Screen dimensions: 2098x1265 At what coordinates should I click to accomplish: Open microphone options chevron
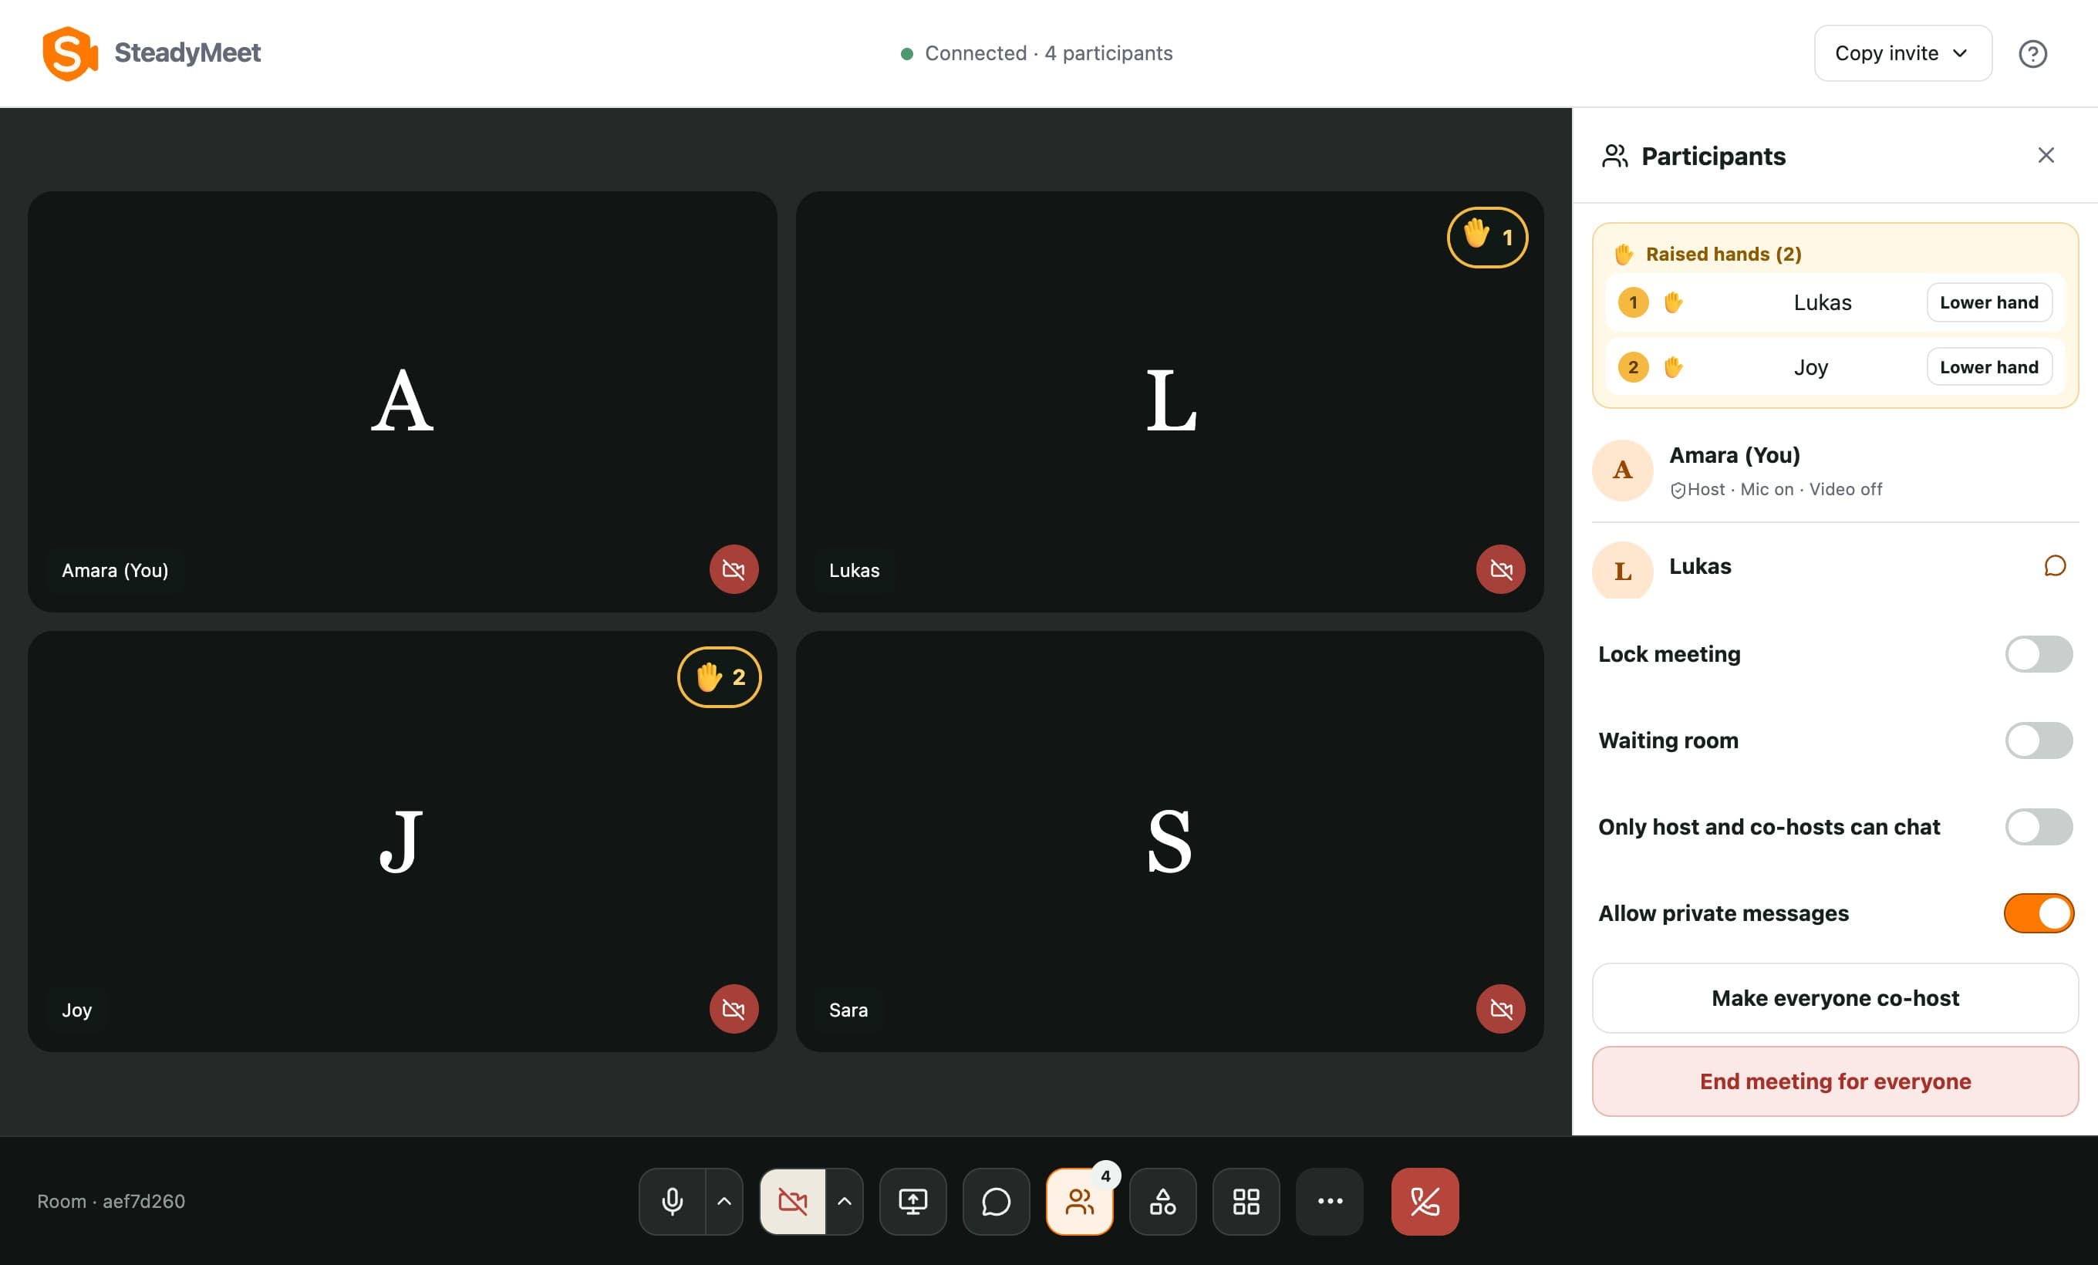(x=724, y=1201)
